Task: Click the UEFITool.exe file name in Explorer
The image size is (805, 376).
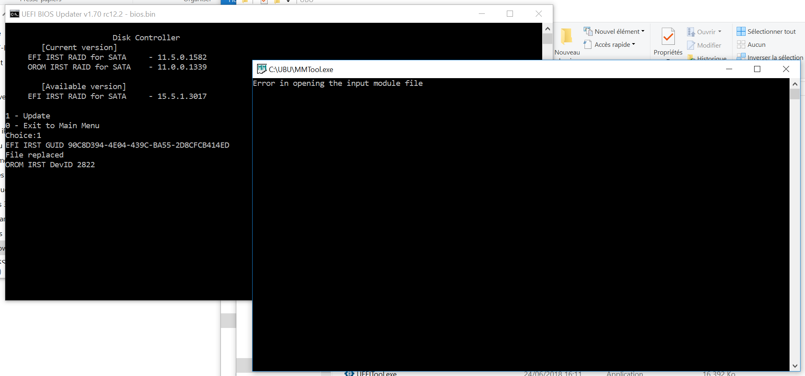Action: [377, 373]
